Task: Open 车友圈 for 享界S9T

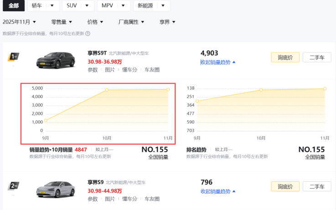Action: (x=152, y=70)
